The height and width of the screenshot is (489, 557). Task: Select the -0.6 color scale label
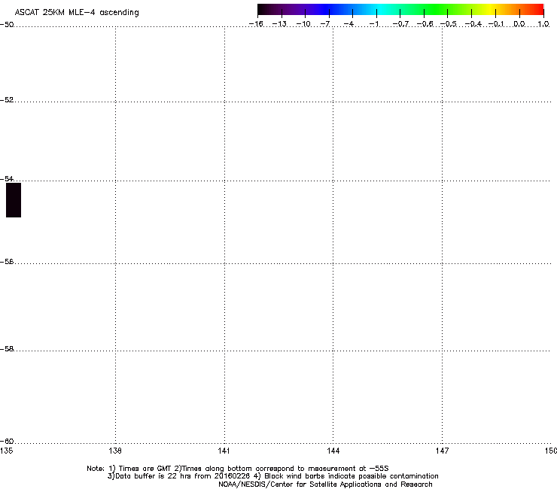pyautogui.click(x=425, y=24)
